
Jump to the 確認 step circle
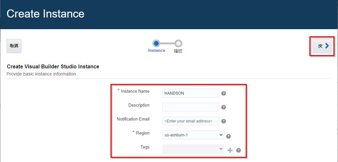(178, 43)
